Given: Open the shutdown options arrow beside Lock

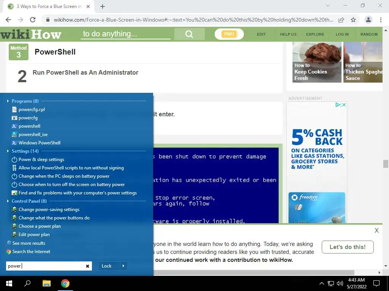Looking at the screenshot, I should tap(123, 266).
